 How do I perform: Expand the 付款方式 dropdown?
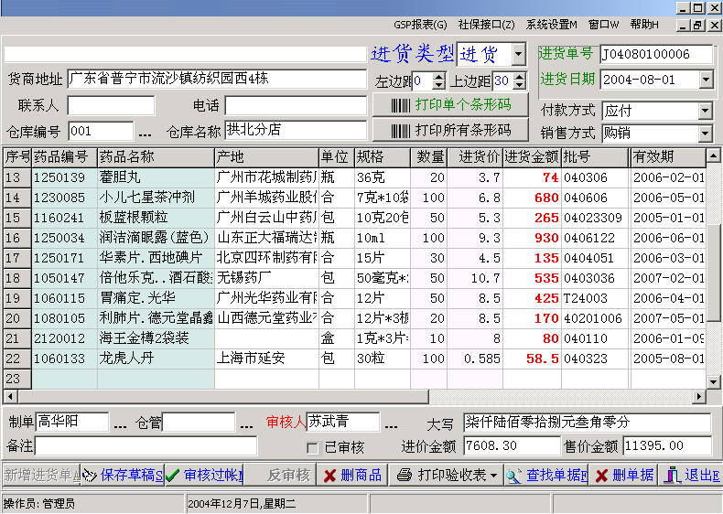click(x=705, y=111)
